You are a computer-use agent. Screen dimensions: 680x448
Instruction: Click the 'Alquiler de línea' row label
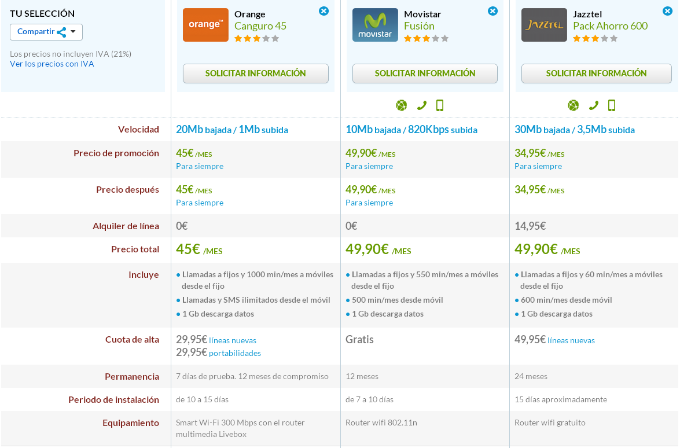click(x=126, y=226)
